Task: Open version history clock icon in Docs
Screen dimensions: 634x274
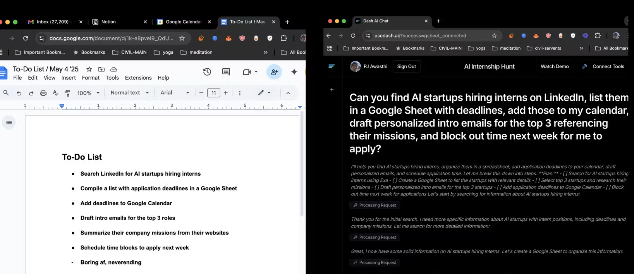Action: tap(207, 72)
